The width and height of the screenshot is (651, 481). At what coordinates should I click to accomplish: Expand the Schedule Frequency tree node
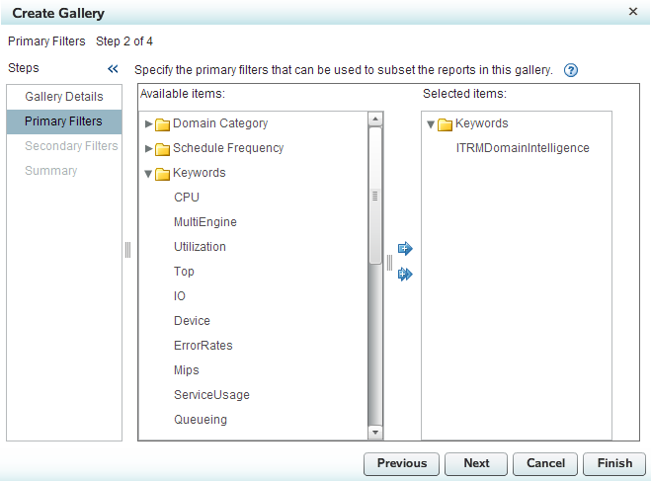[148, 148]
